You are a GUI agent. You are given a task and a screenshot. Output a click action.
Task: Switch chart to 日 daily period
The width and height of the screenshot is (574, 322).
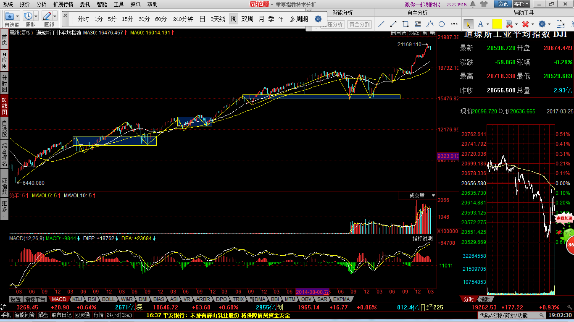pyautogui.click(x=202, y=19)
